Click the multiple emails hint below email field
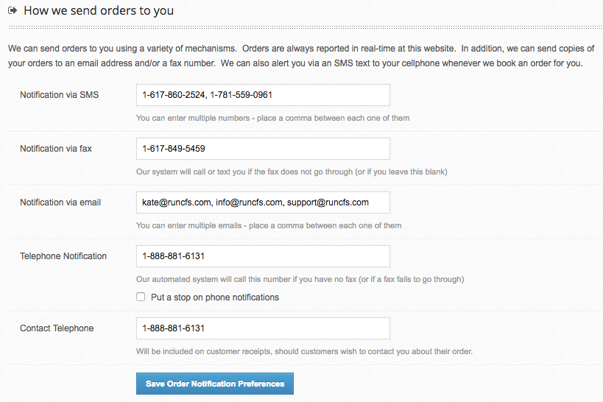 [x=269, y=225]
